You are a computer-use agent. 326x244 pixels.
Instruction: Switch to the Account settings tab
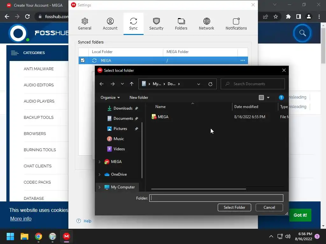pos(110,24)
